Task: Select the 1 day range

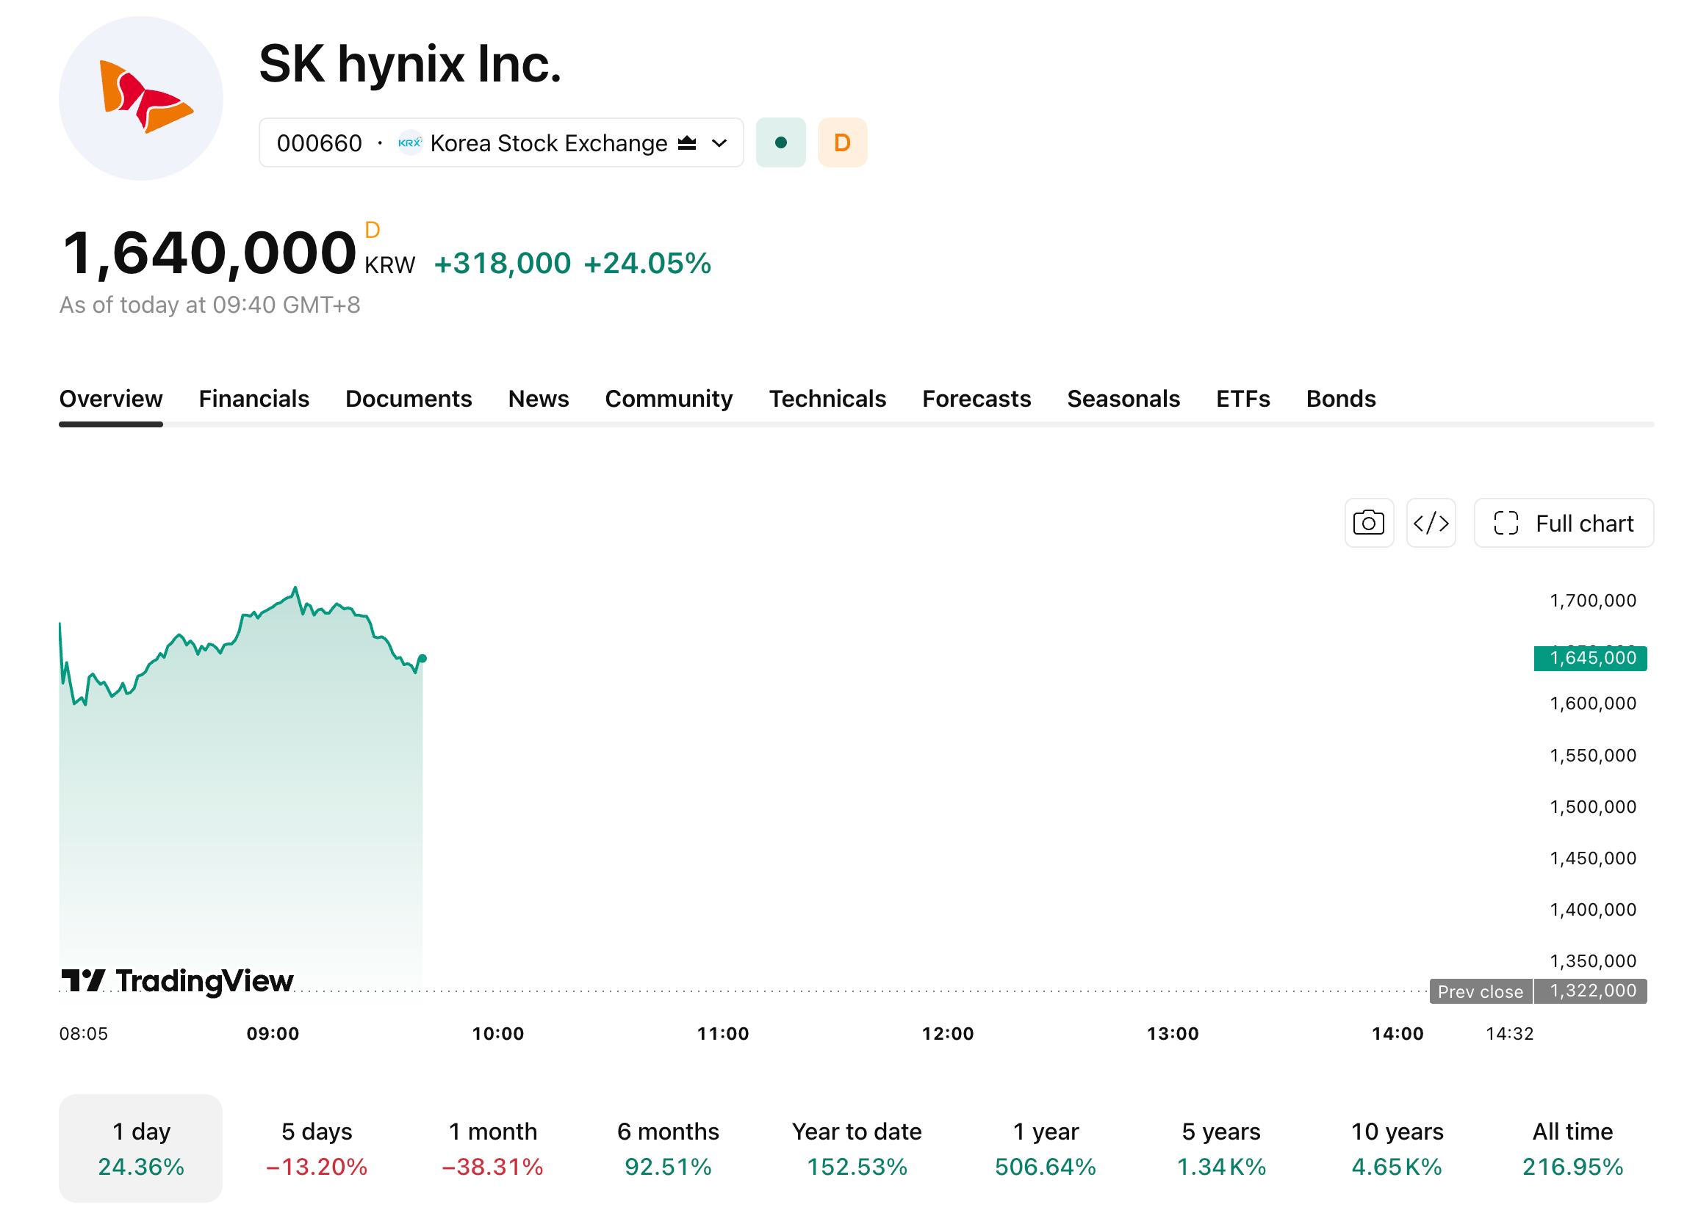Action: point(140,1148)
